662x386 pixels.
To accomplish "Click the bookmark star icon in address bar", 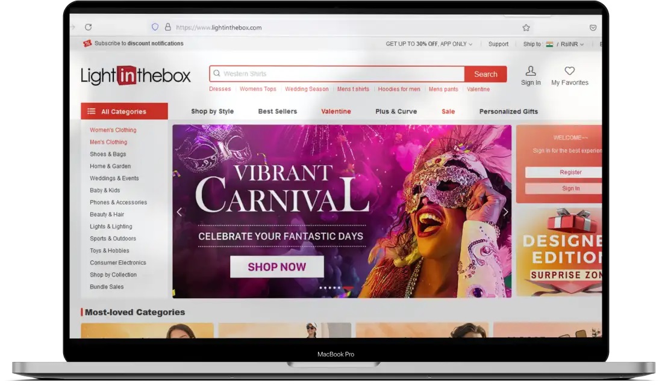I will tap(526, 28).
